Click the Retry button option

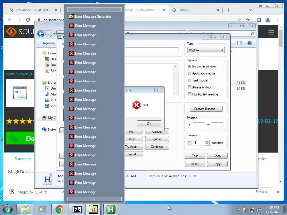pos(134,139)
